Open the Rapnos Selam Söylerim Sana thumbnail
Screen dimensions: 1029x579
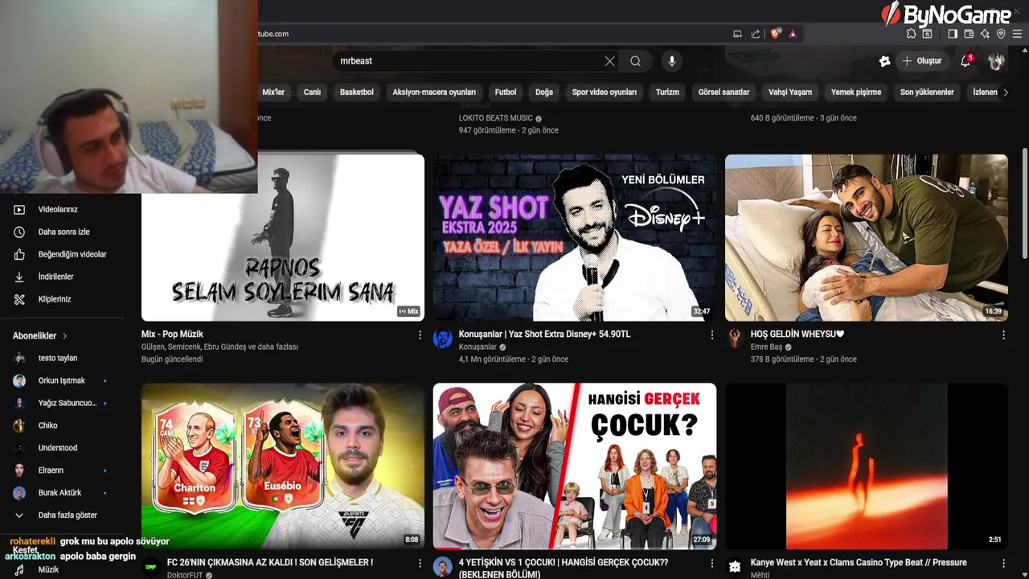pyautogui.click(x=283, y=238)
